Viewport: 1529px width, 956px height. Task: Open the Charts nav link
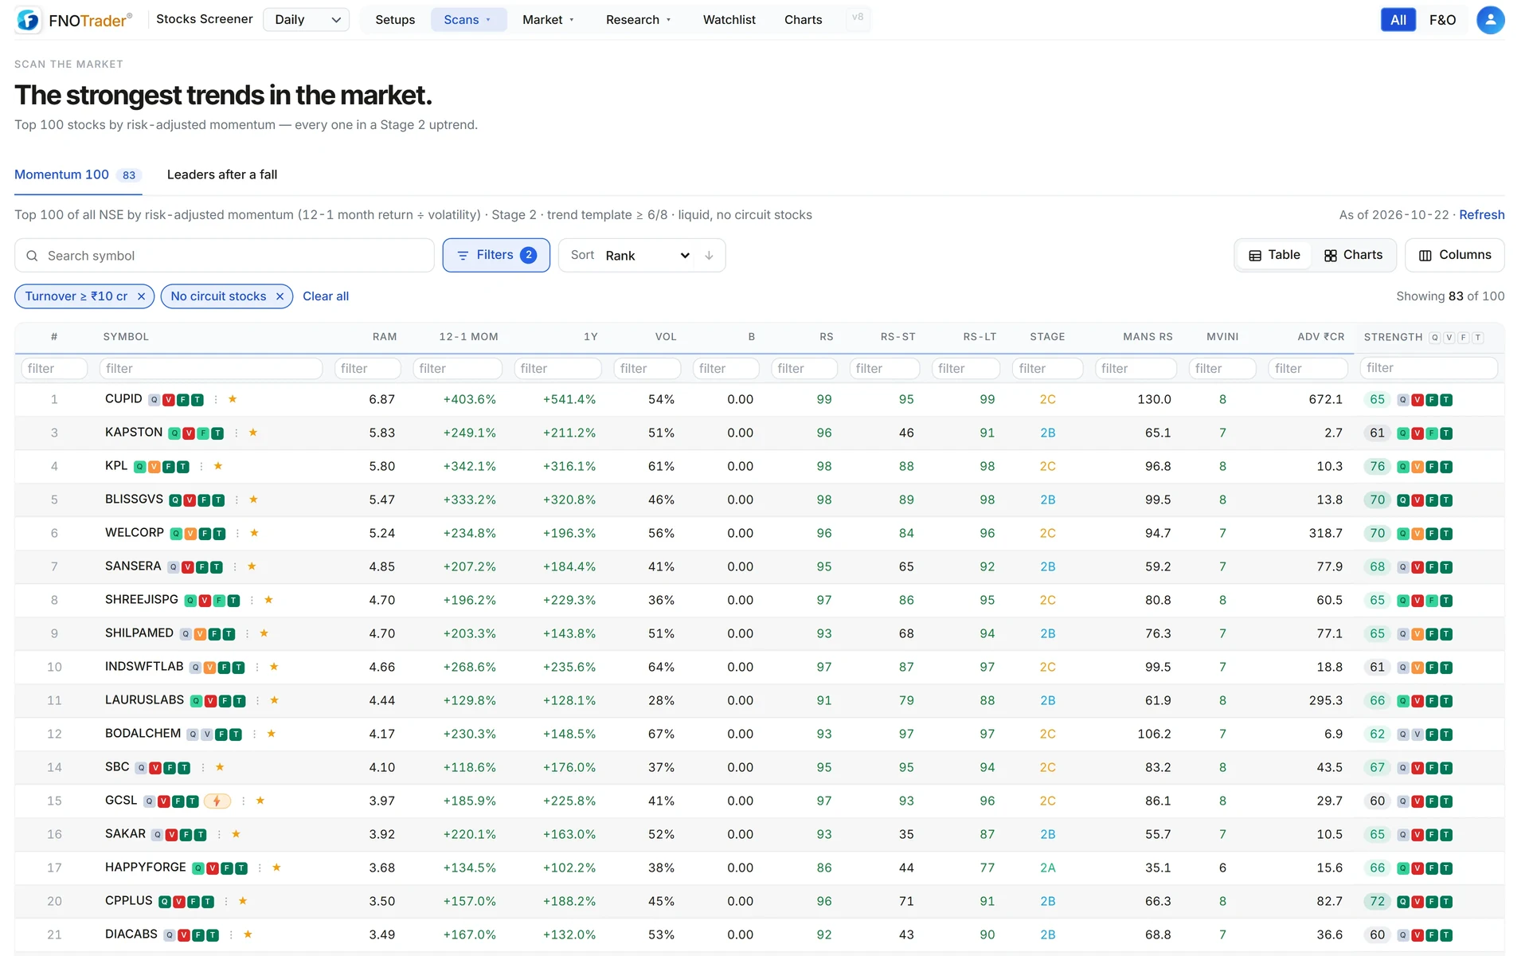pos(803,20)
